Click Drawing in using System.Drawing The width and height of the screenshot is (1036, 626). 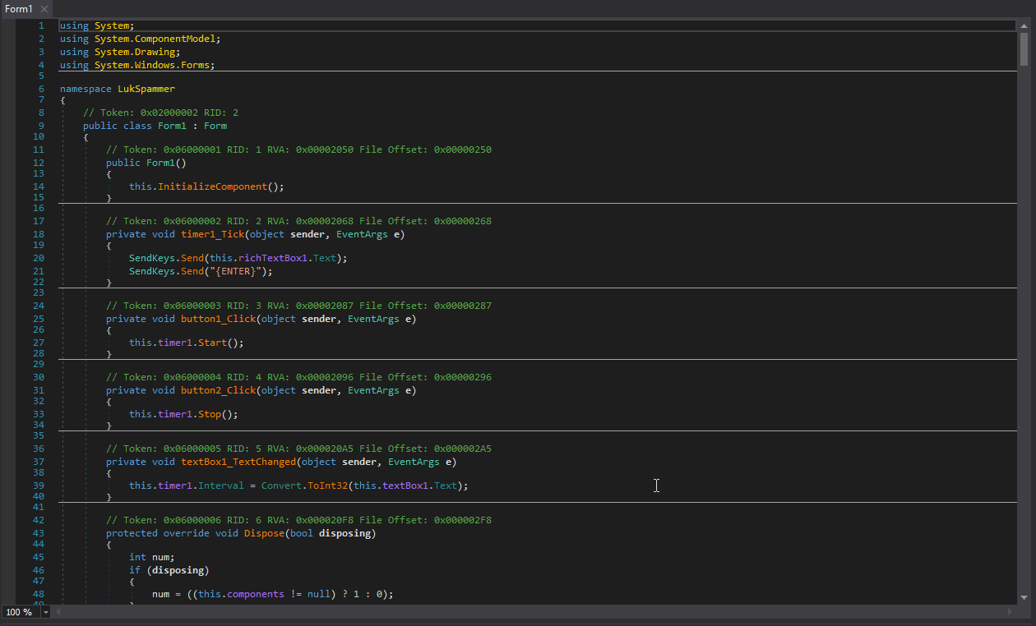(155, 52)
